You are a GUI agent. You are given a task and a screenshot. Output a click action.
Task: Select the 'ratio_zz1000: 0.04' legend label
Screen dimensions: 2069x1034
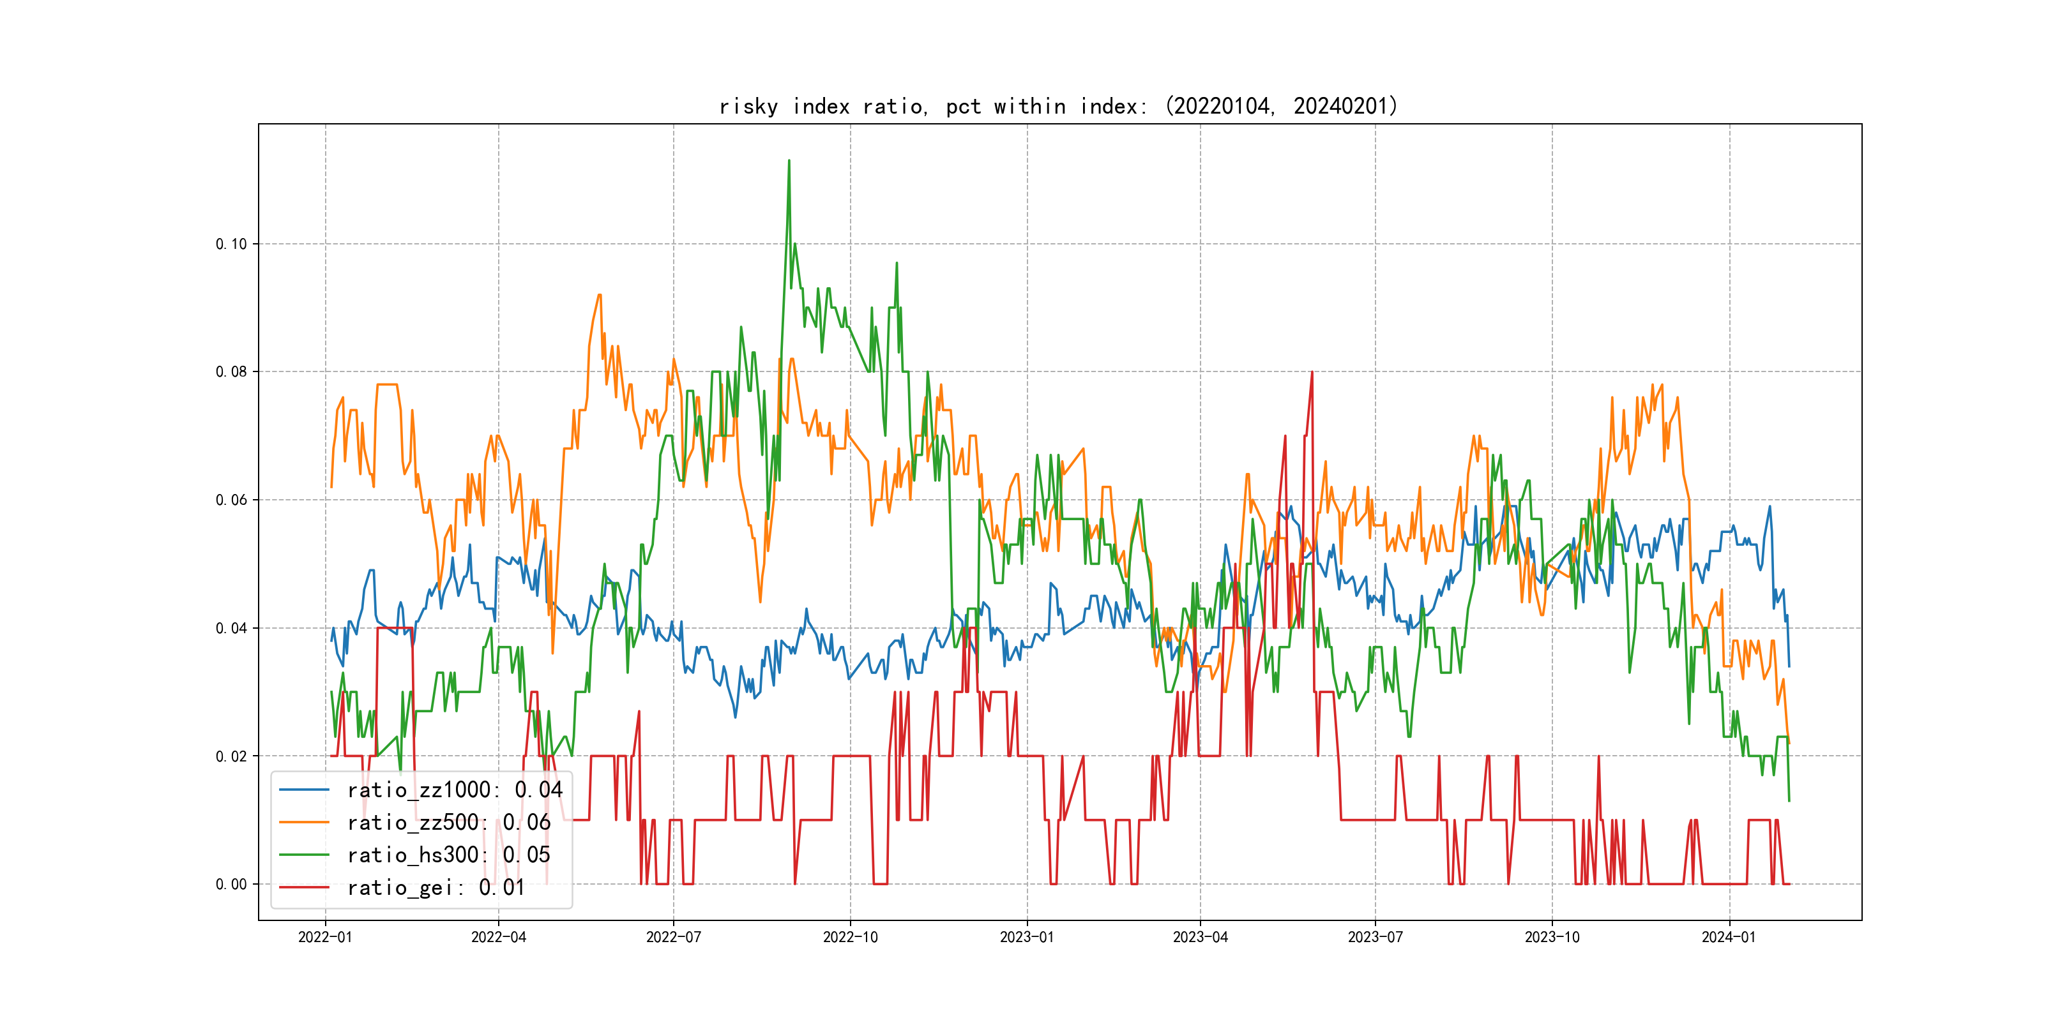coord(455,790)
